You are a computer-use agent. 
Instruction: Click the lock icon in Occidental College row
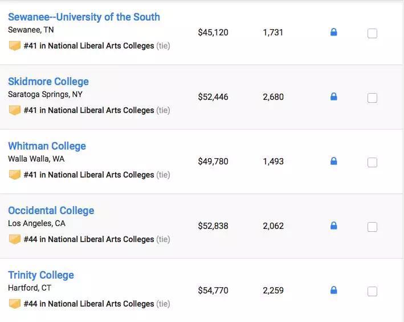click(333, 226)
